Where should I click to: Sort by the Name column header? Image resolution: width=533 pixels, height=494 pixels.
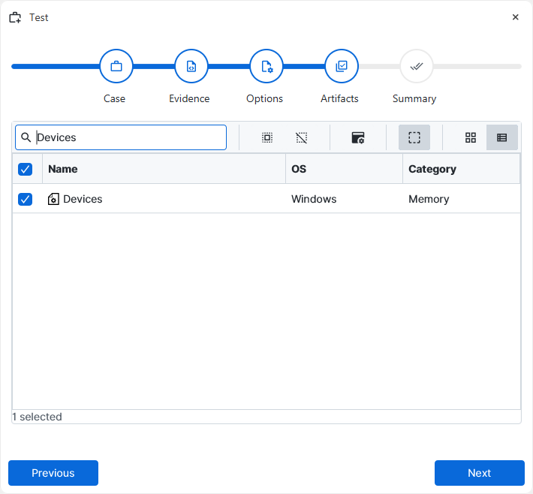pyautogui.click(x=63, y=169)
